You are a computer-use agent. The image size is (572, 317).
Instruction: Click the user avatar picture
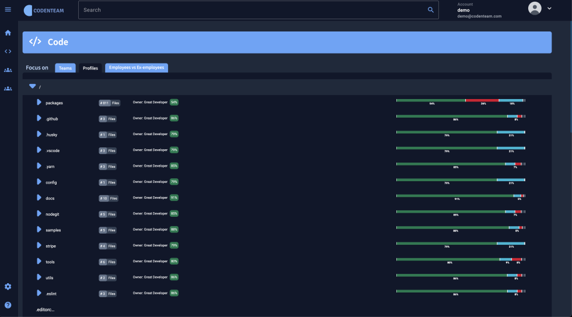535,8
